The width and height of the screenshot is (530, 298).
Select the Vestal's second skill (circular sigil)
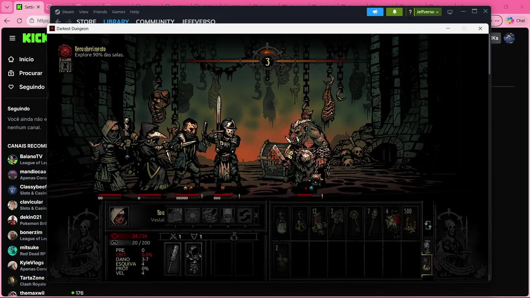pos(193,216)
